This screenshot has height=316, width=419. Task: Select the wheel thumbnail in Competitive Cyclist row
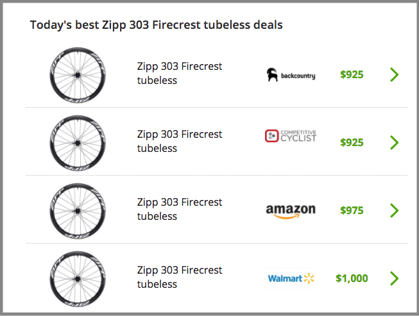click(x=78, y=143)
